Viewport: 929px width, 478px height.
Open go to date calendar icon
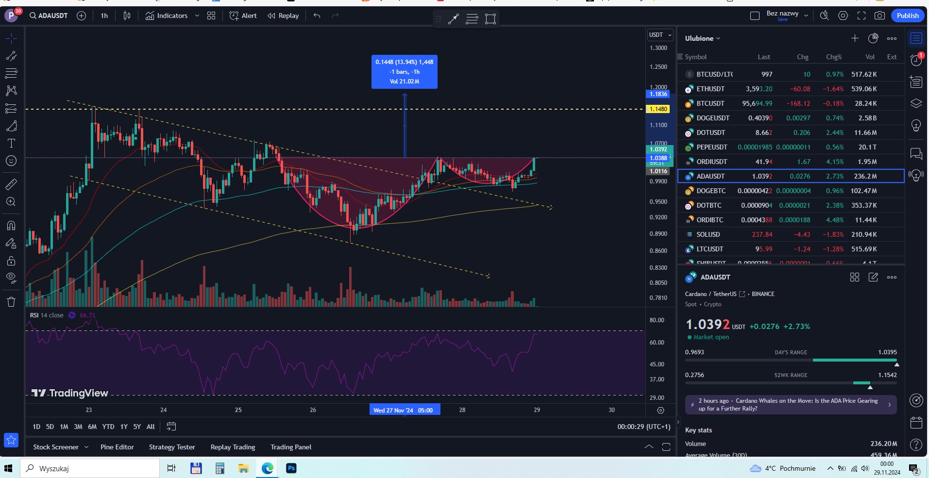pyautogui.click(x=171, y=427)
